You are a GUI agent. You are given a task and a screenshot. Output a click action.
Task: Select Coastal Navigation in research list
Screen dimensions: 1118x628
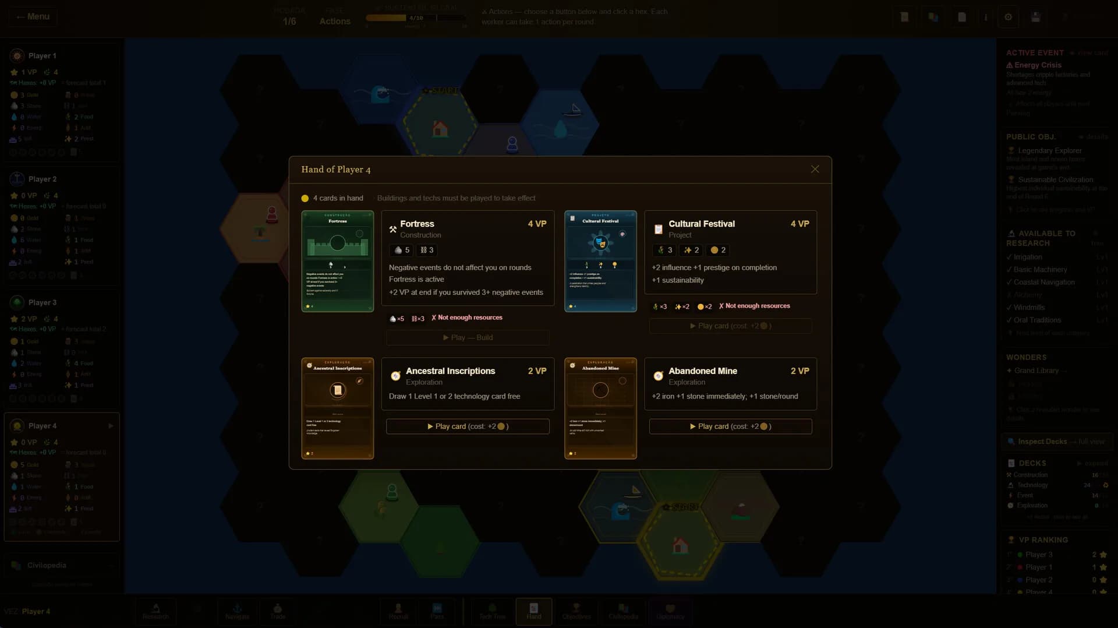pyautogui.click(x=1057, y=283)
